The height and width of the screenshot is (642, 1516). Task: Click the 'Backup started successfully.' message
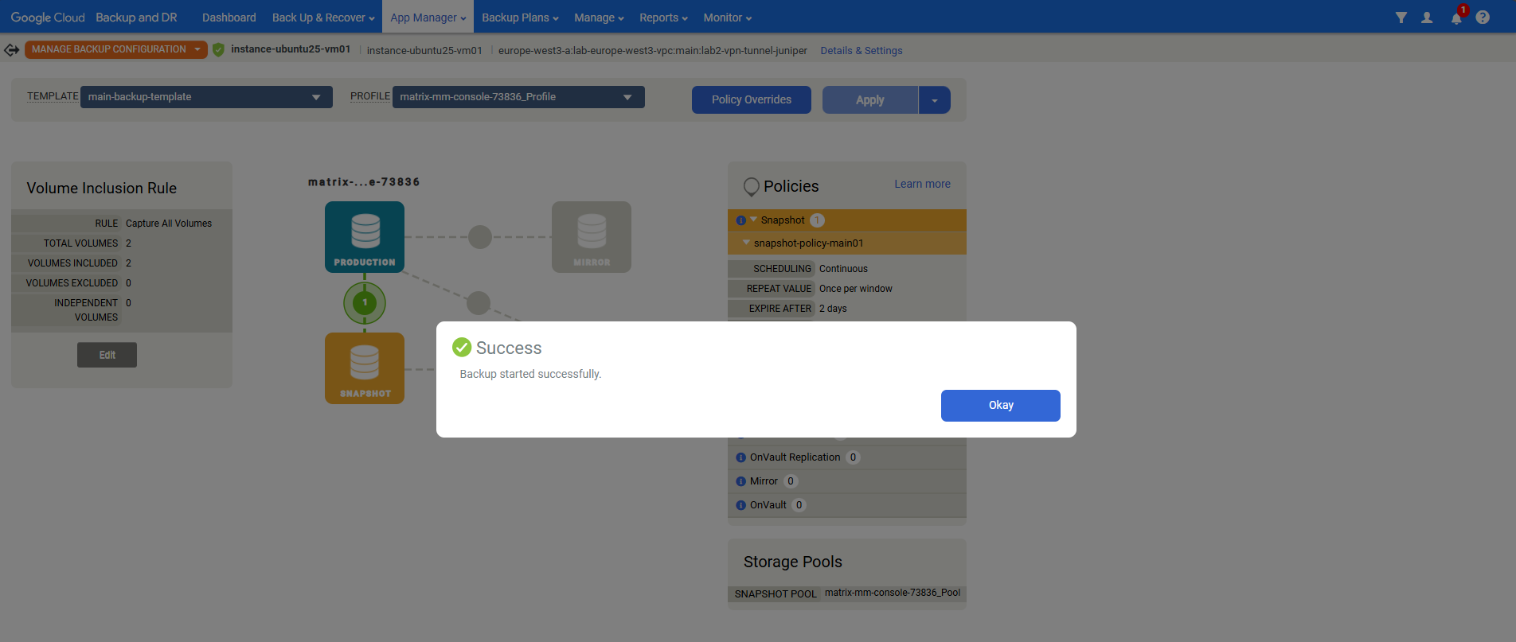pos(530,374)
